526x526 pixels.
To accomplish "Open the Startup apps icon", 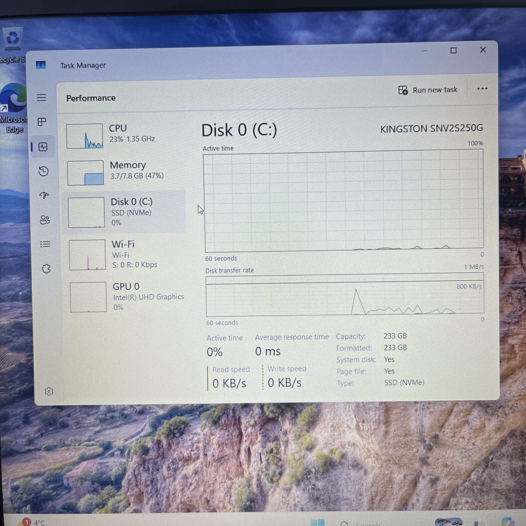I will (44, 195).
